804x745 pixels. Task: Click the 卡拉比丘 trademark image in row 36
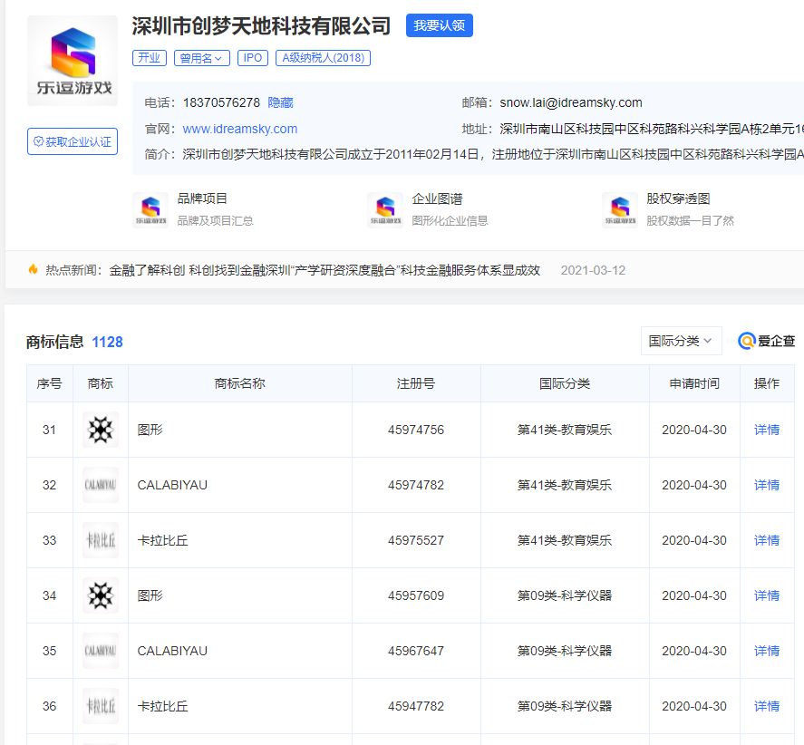click(101, 707)
